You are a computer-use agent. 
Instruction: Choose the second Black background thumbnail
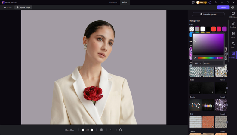208,88
